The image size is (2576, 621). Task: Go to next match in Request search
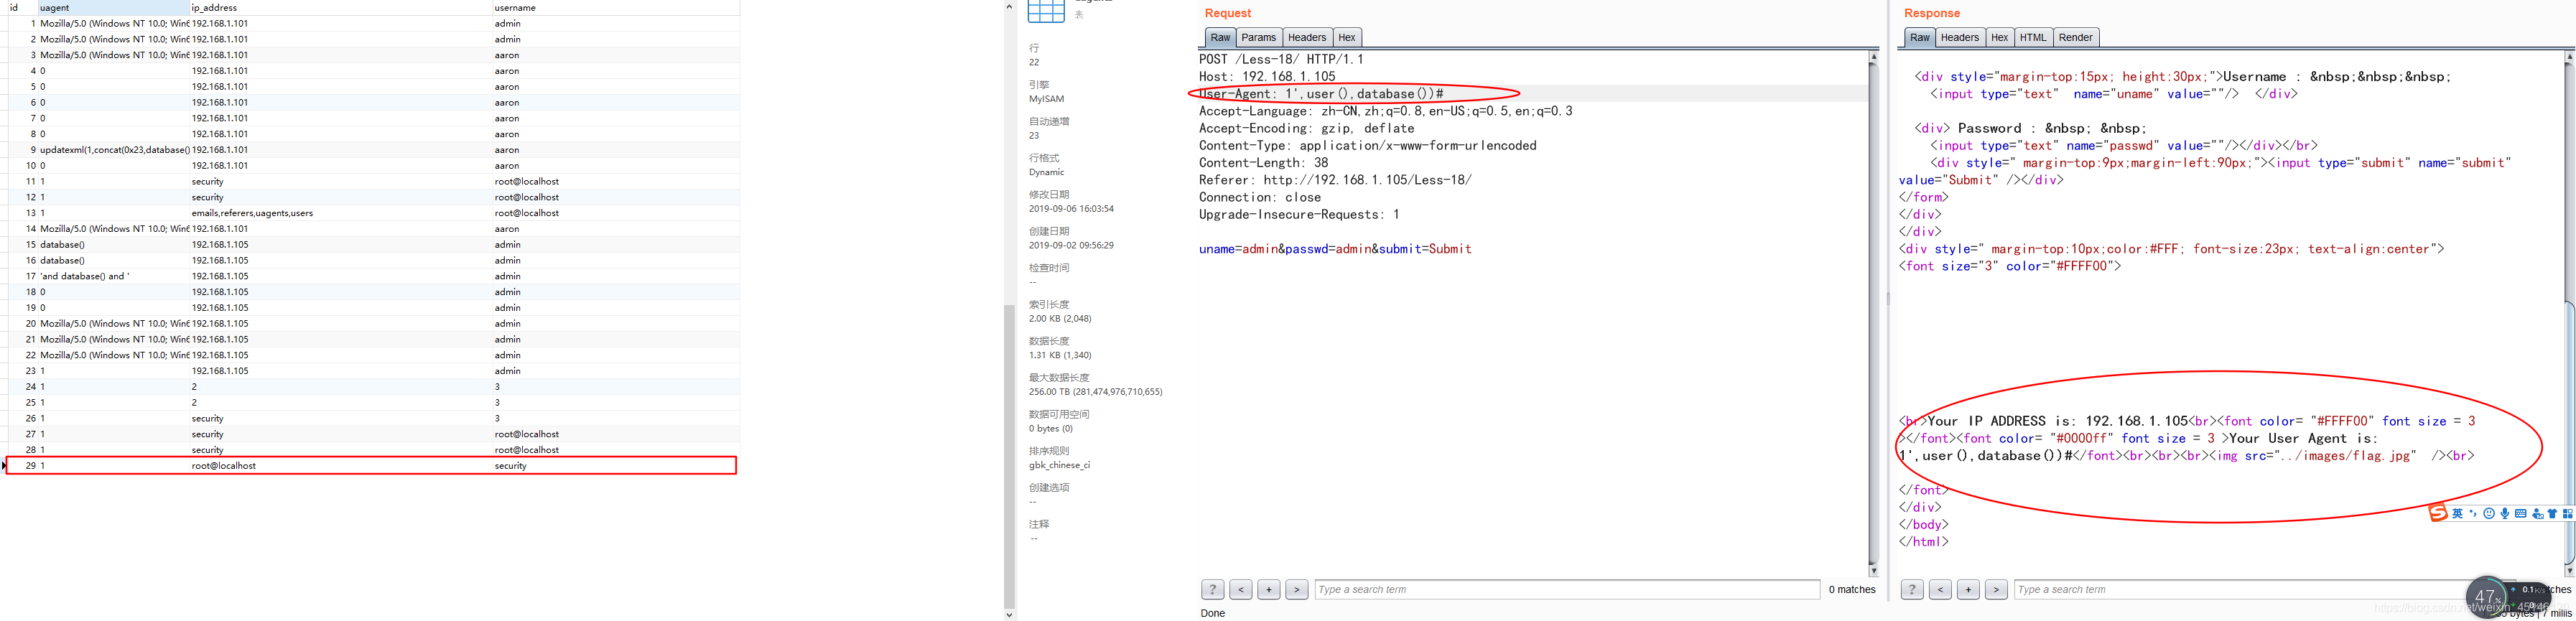tap(1296, 590)
